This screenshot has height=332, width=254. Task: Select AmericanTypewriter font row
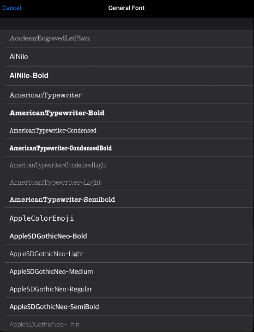[127, 95]
